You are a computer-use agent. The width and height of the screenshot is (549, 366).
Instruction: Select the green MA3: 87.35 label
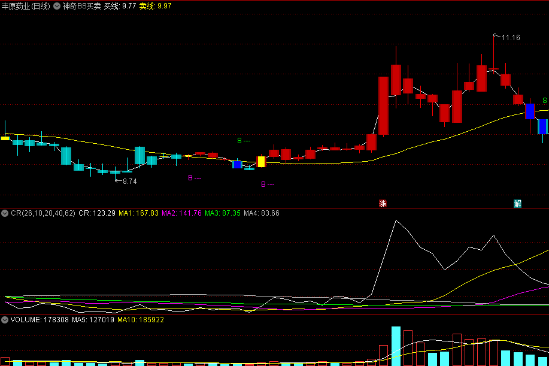coord(223,213)
